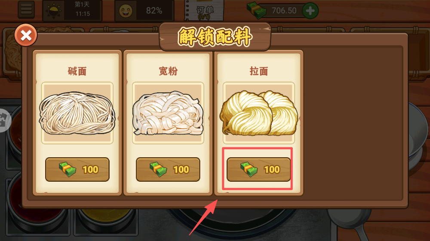Buy 拉面 for 100
Viewport: 430px width, 241px height.
(258, 170)
